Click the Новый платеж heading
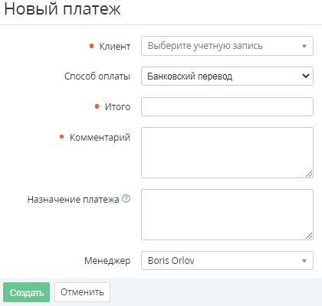Screen dimensions: 322x306 [x=62, y=8]
